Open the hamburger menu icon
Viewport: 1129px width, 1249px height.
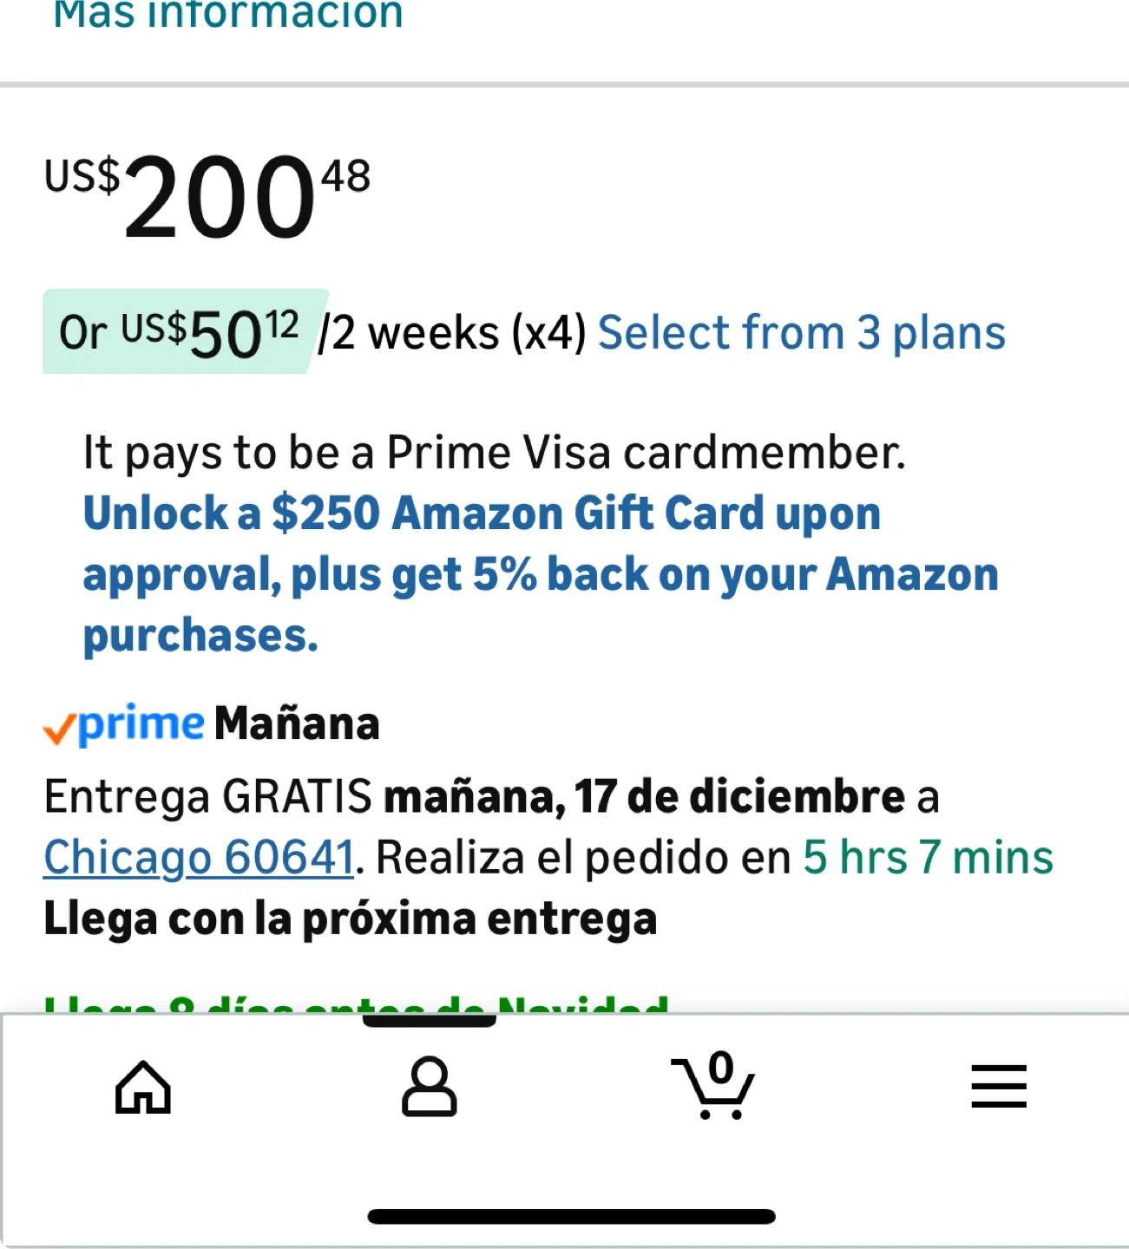(x=998, y=1087)
